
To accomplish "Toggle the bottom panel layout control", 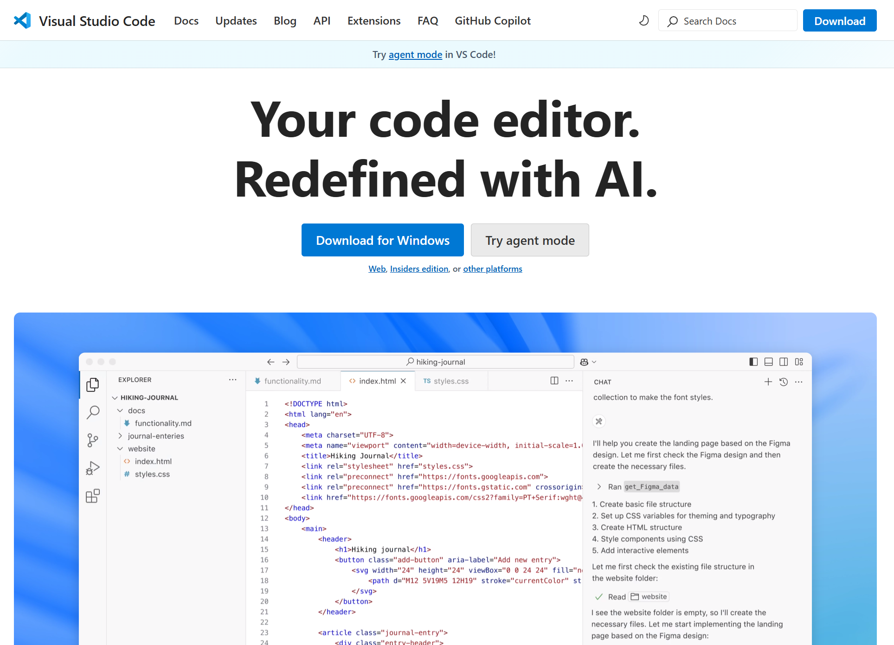I will pyautogui.click(x=769, y=362).
